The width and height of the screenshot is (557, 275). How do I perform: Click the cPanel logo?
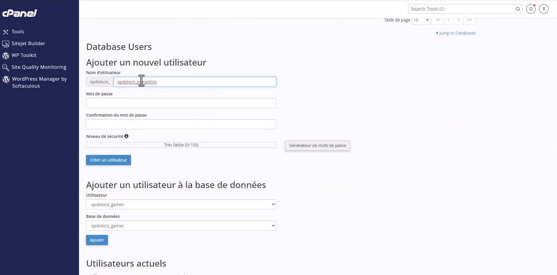[20, 13]
